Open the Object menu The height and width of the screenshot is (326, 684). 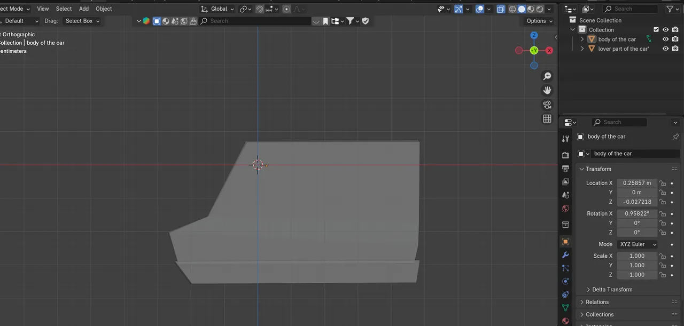pyautogui.click(x=104, y=9)
